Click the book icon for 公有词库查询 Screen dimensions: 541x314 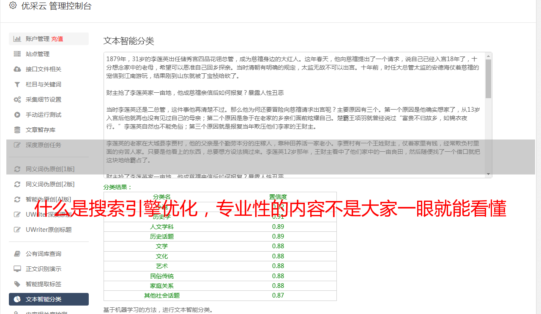17,254
